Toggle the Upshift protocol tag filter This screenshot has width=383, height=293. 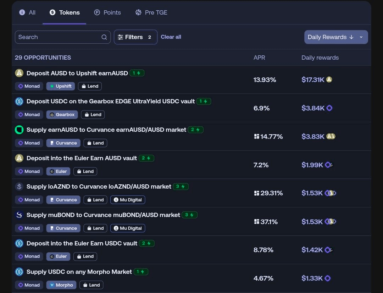pos(60,86)
